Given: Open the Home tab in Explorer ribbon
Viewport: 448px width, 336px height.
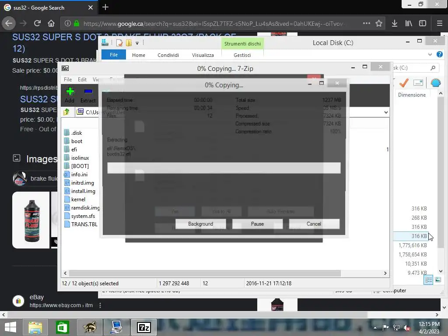Looking at the screenshot, I should pyautogui.click(x=139, y=55).
